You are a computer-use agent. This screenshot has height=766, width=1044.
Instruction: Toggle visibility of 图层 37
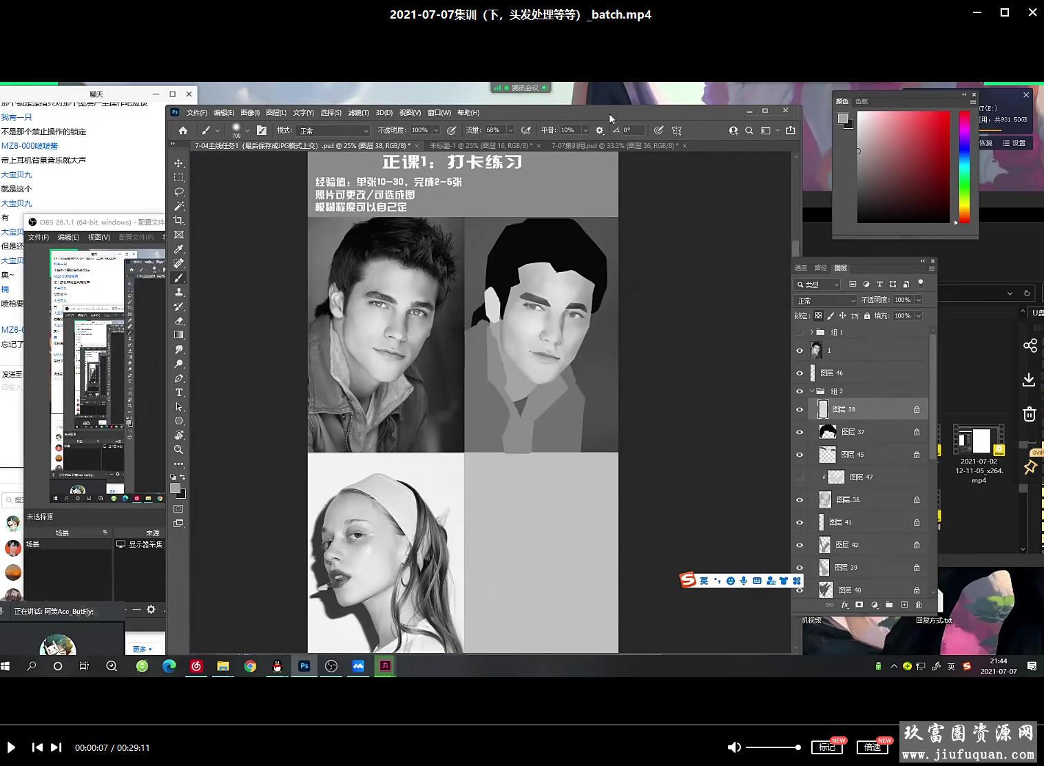click(800, 432)
